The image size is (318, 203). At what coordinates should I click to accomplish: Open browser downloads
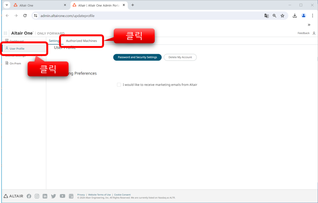[295, 16]
